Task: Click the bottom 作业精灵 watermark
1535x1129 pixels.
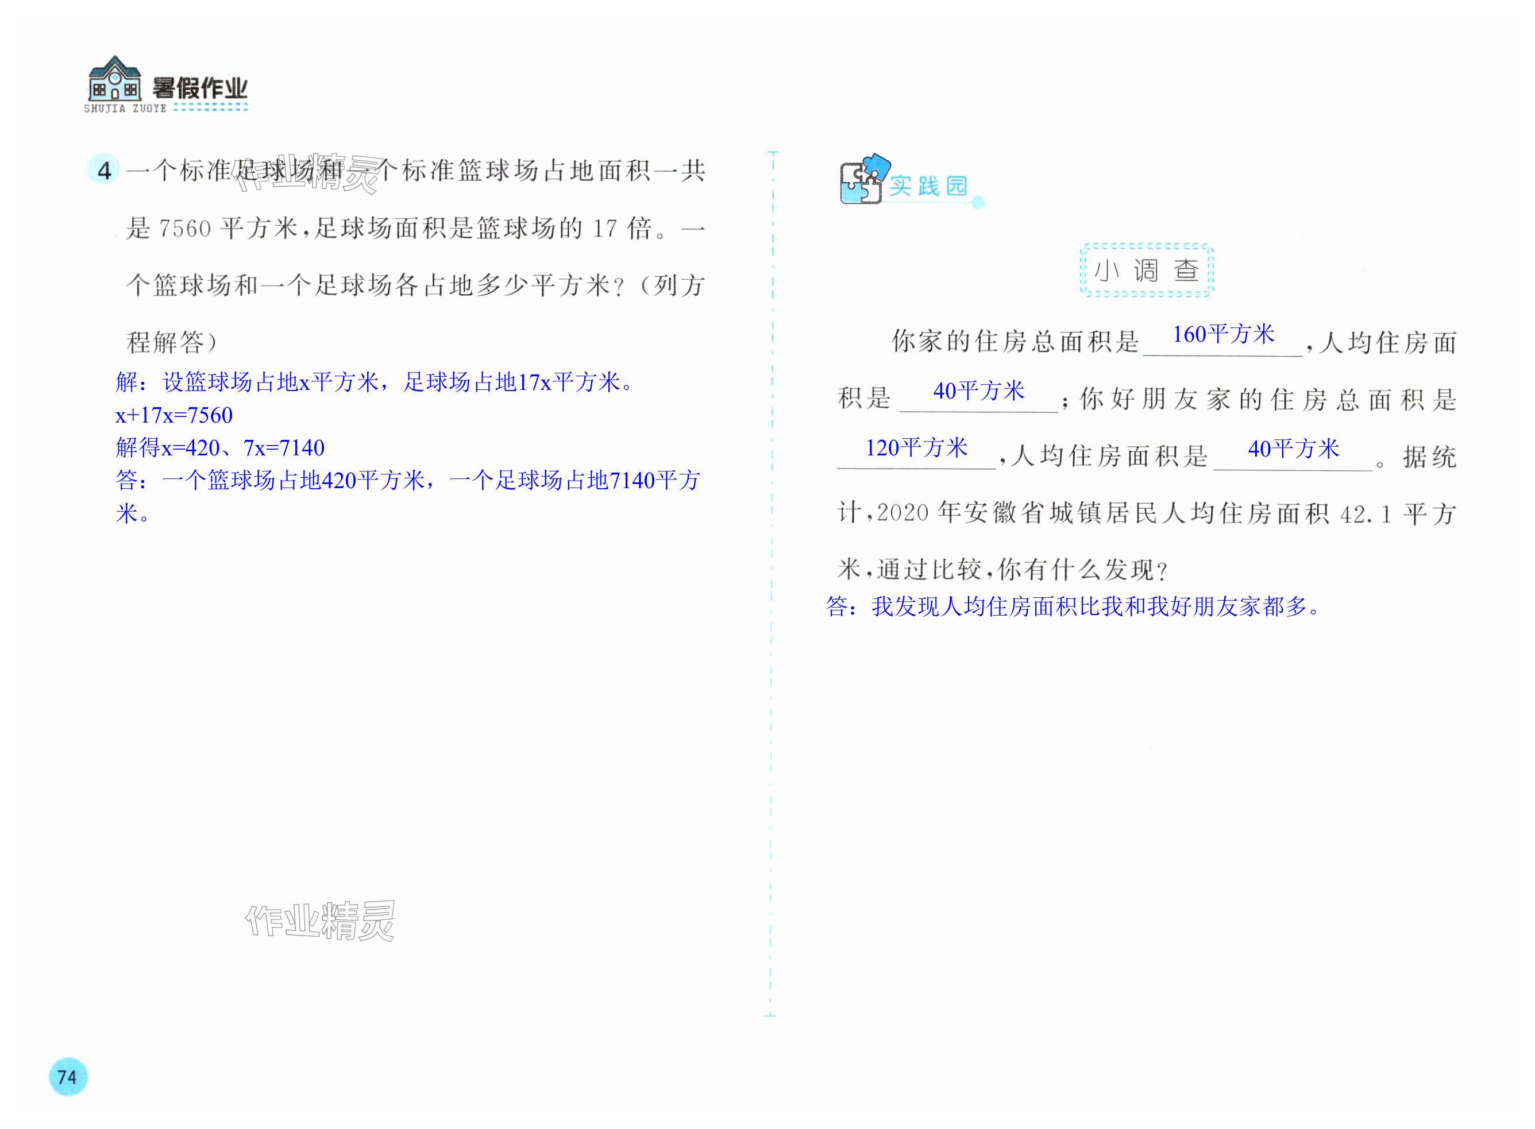Action: coord(321,920)
